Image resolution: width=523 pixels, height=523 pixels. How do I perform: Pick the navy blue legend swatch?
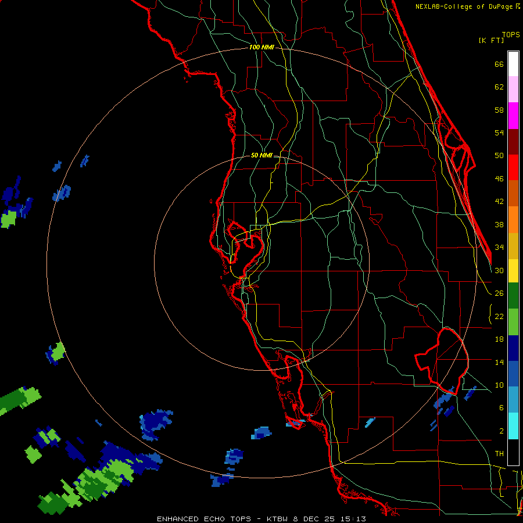tap(513, 348)
